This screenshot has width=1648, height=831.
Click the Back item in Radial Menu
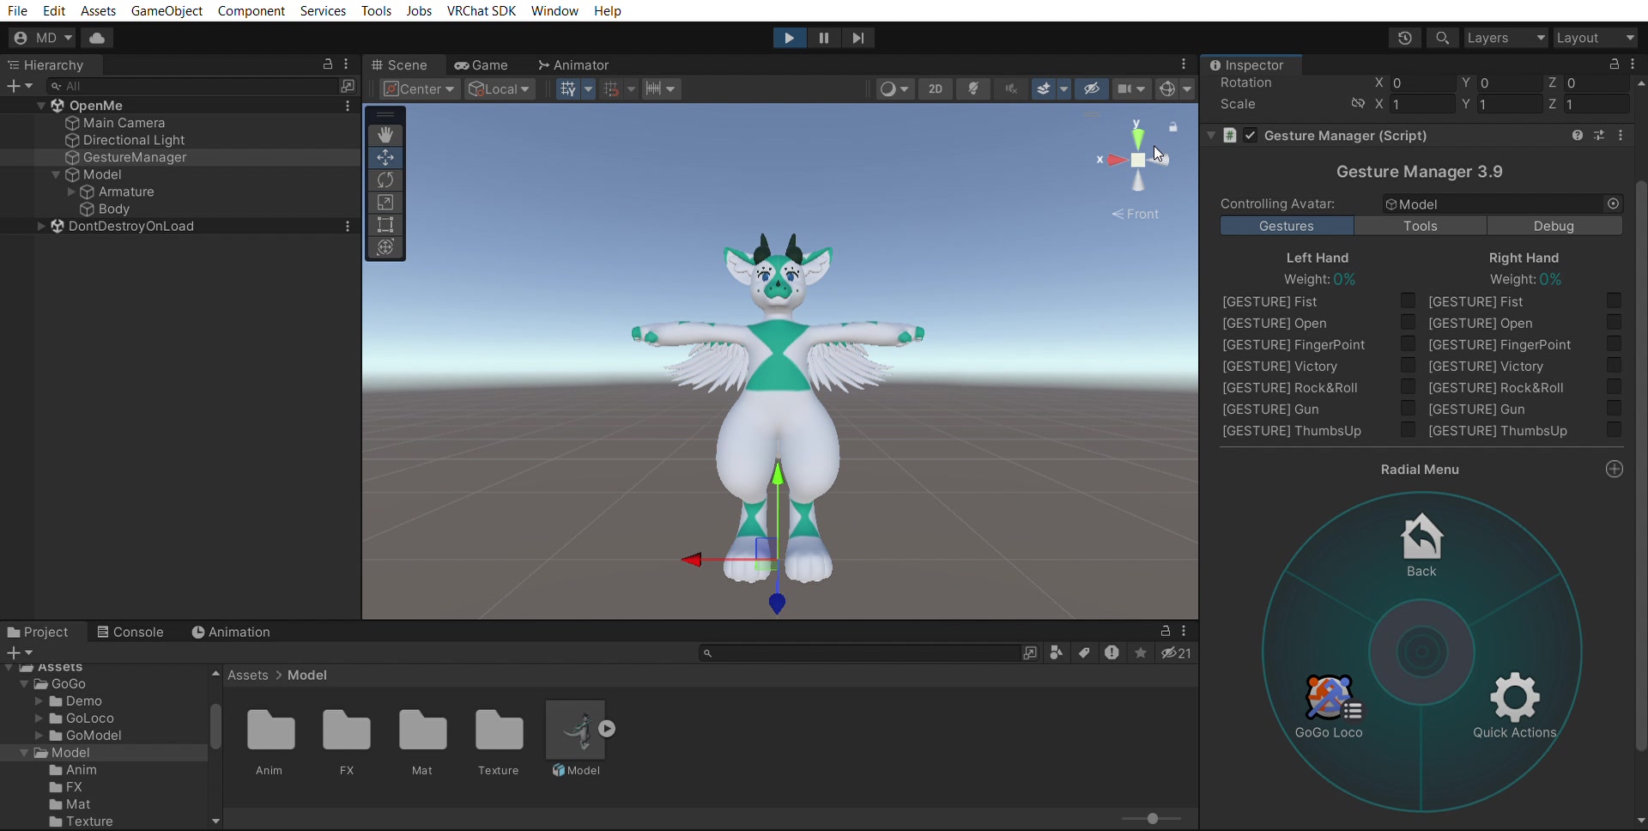[1421, 546]
